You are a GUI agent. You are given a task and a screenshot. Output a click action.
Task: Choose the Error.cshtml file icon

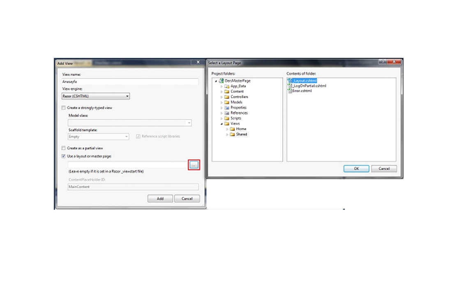(290, 91)
